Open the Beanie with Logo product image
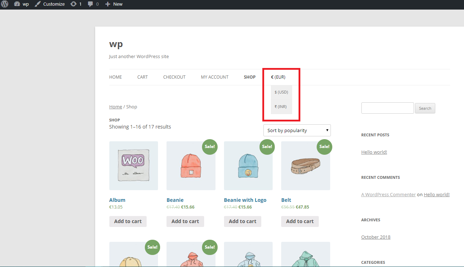 point(248,166)
